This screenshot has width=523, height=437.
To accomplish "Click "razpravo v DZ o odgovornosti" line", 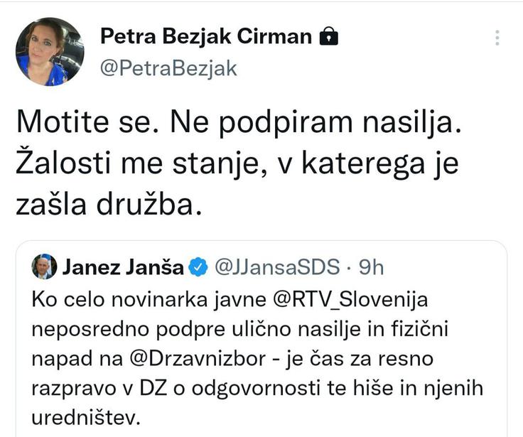I will [178, 388].
